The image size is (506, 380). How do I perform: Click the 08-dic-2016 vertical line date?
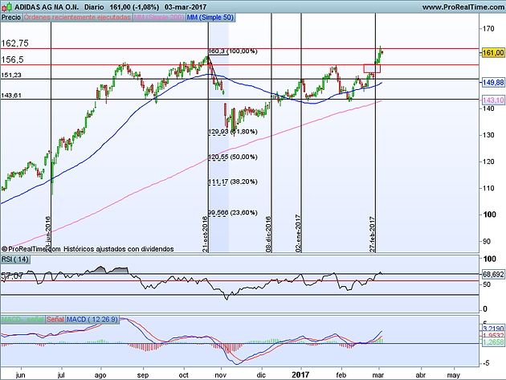[268, 234]
